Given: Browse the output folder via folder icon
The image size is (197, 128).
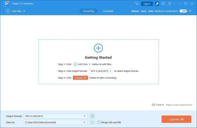Looking at the screenshot, I should click(92, 122).
